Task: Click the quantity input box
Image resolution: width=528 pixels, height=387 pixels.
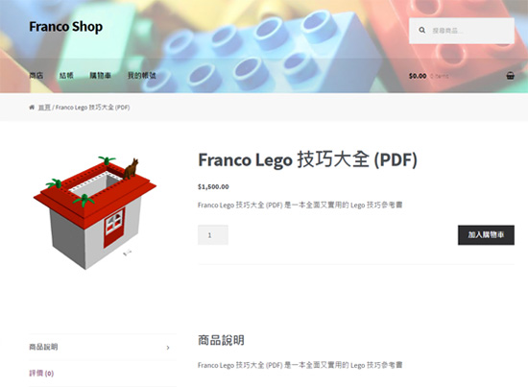Action: [x=213, y=234]
